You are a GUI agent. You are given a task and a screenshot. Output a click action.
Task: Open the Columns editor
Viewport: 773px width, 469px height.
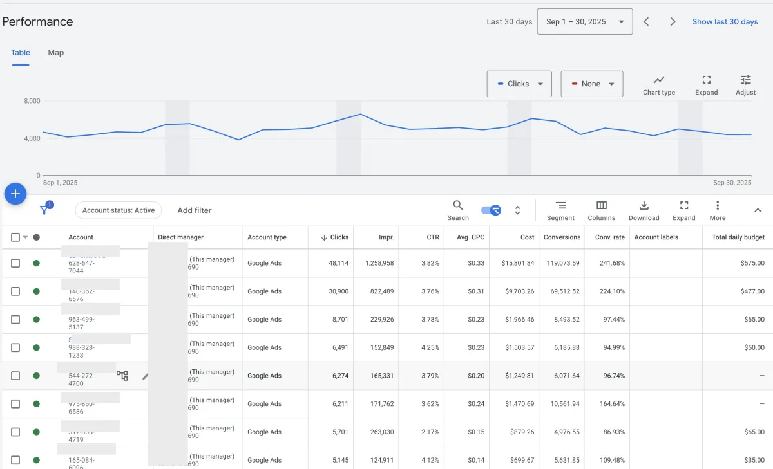[x=601, y=210]
